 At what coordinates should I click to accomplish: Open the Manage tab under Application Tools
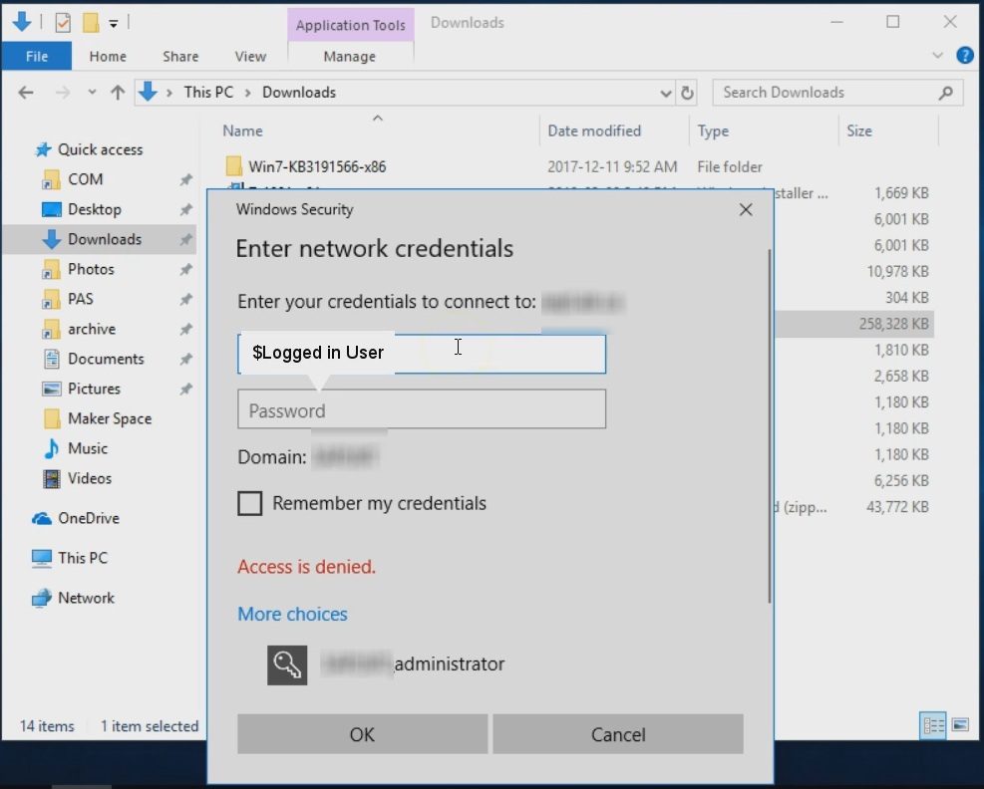350,56
